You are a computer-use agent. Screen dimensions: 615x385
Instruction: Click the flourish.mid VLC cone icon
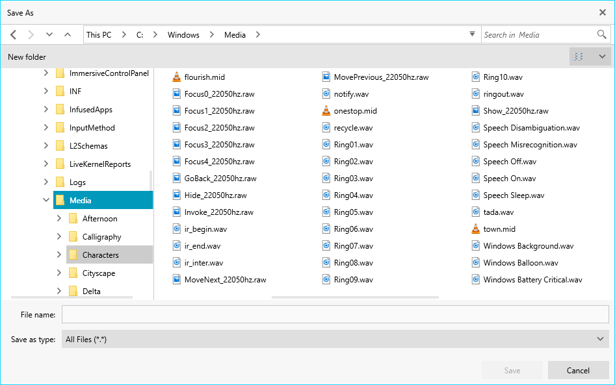tap(177, 77)
